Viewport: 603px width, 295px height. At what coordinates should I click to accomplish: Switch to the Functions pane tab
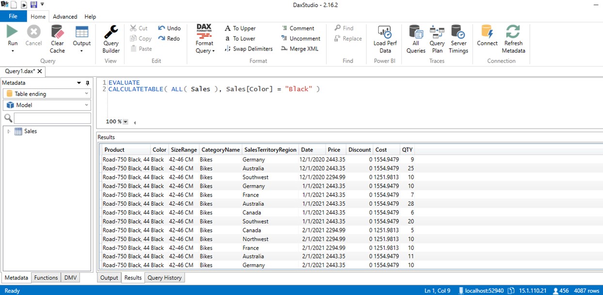[47, 278]
